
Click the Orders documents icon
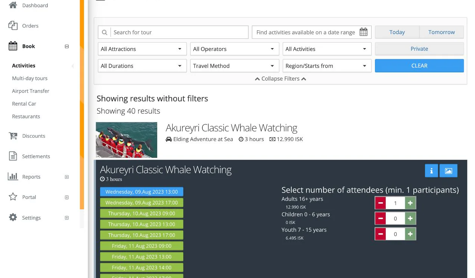(x=13, y=26)
